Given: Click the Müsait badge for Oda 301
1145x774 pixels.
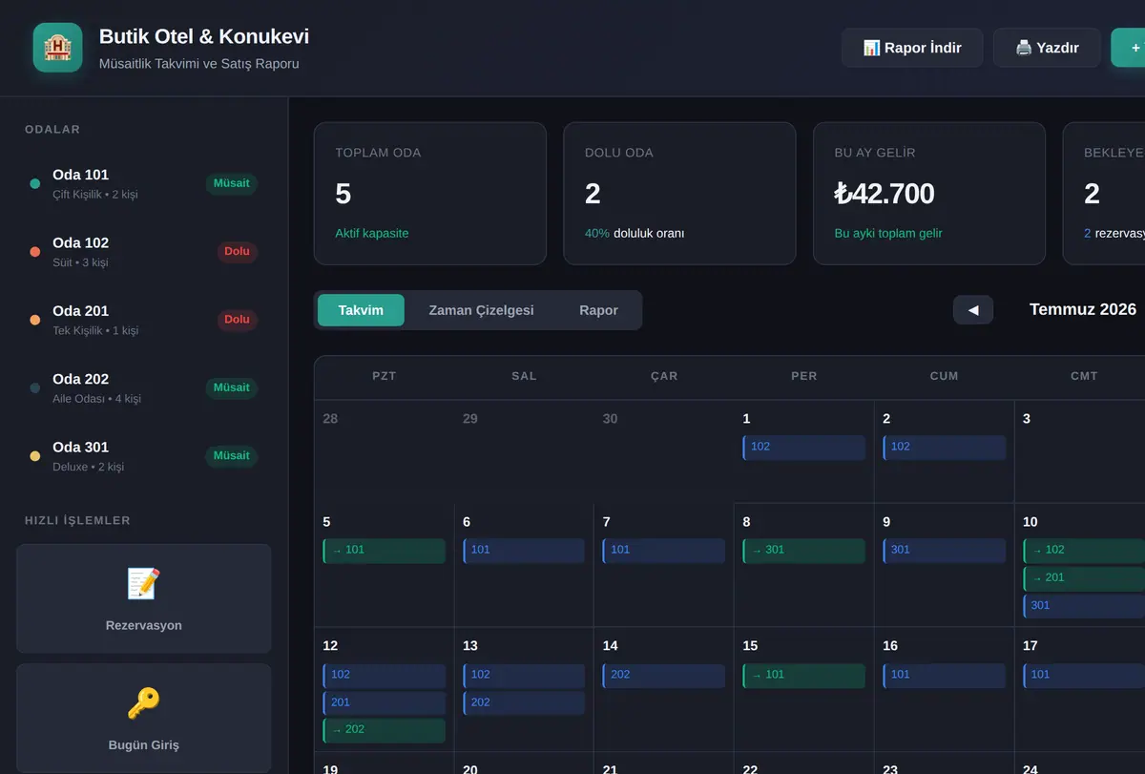Looking at the screenshot, I should (x=232, y=456).
